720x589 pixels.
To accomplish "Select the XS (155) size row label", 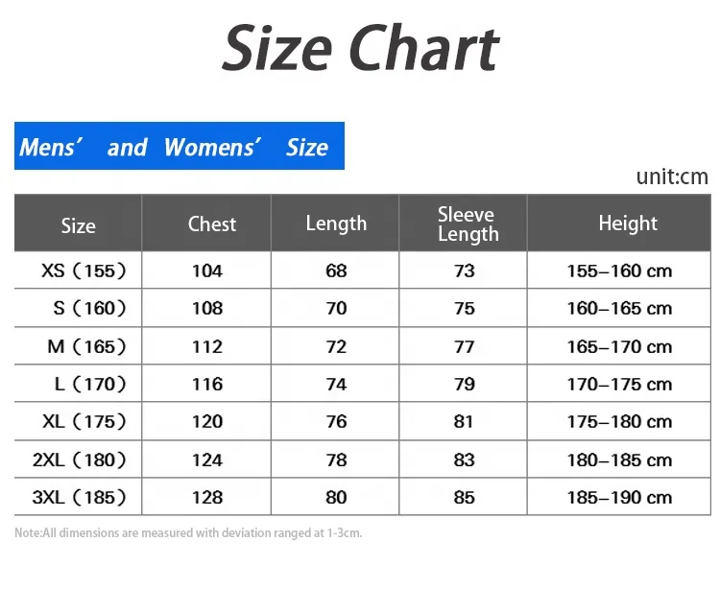I will click(x=84, y=271).
